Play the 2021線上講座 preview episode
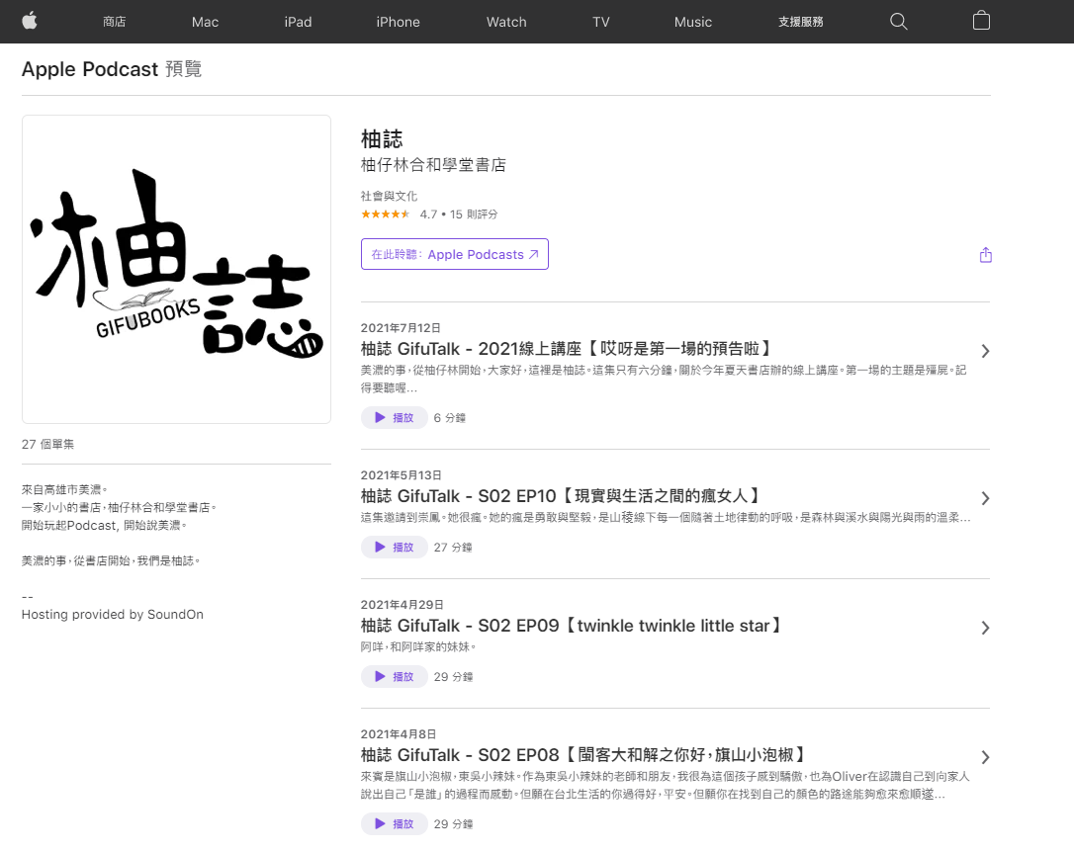This screenshot has width=1074, height=852. pyautogui.click(x=395, y=417)
